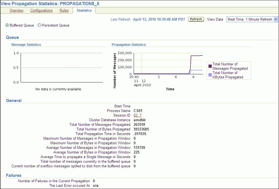279x189 pixels.
Task: Click the Total KBytes Propagated legend swatch
Action: tap(210, 75)
